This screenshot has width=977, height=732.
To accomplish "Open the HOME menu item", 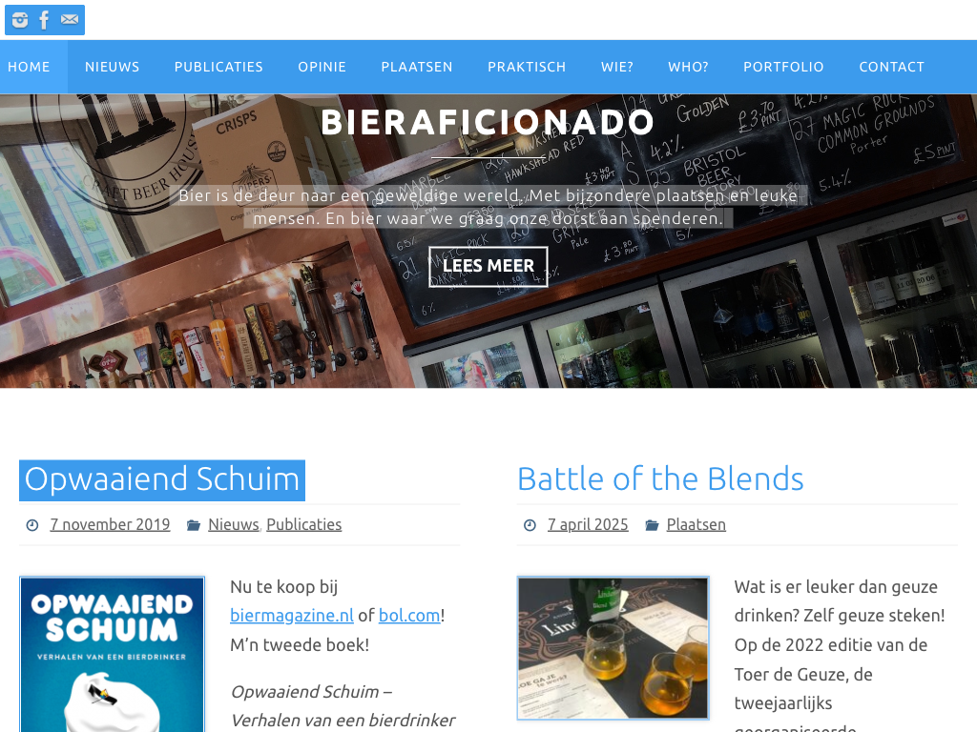I will tap(30, 68).
